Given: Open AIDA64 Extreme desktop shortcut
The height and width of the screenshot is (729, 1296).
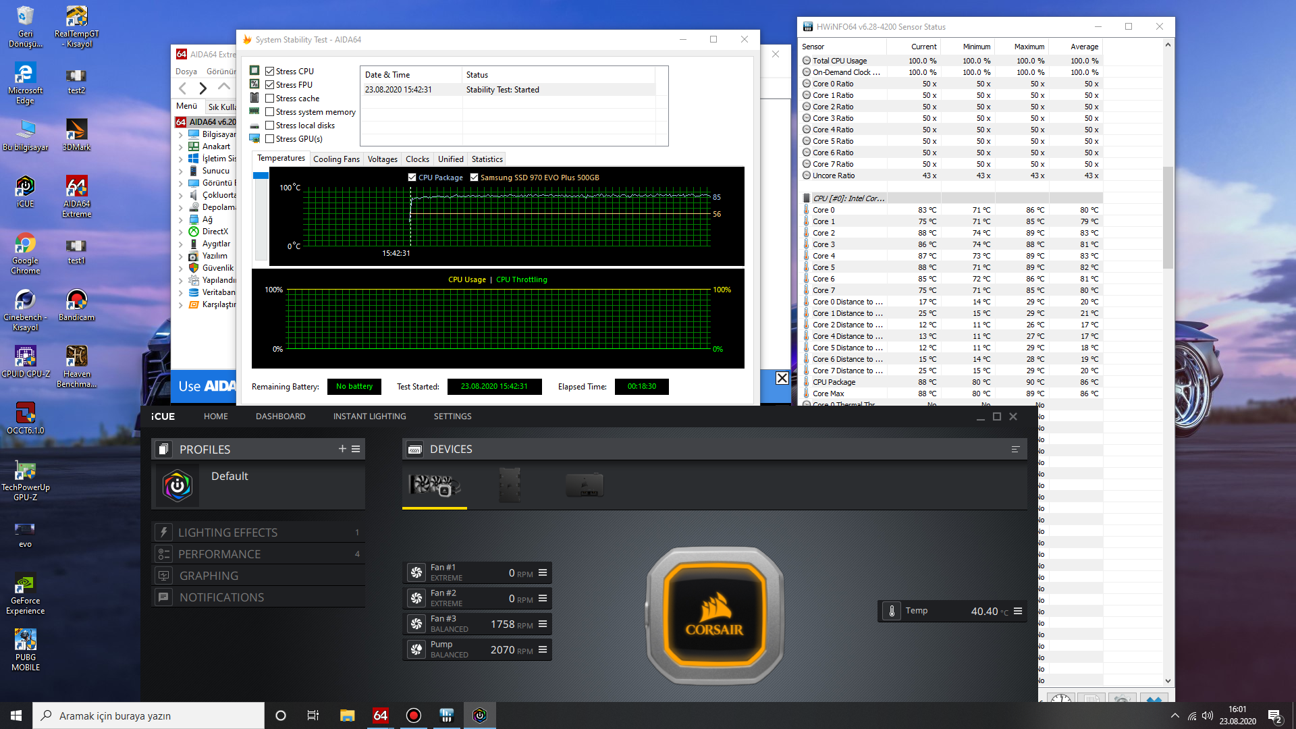Looking at the screenshot, I should (x=76, y=196).
